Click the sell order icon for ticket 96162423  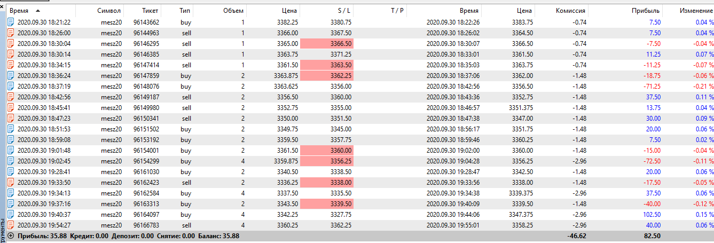click(x=11, y=183)
